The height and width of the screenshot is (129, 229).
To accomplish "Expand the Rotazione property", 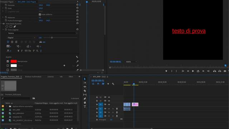I will click(x=3, y=18).
